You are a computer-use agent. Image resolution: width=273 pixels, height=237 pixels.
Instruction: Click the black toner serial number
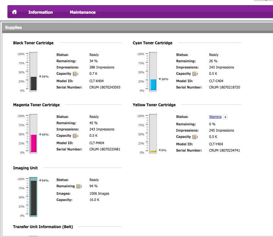pos(105,87)
